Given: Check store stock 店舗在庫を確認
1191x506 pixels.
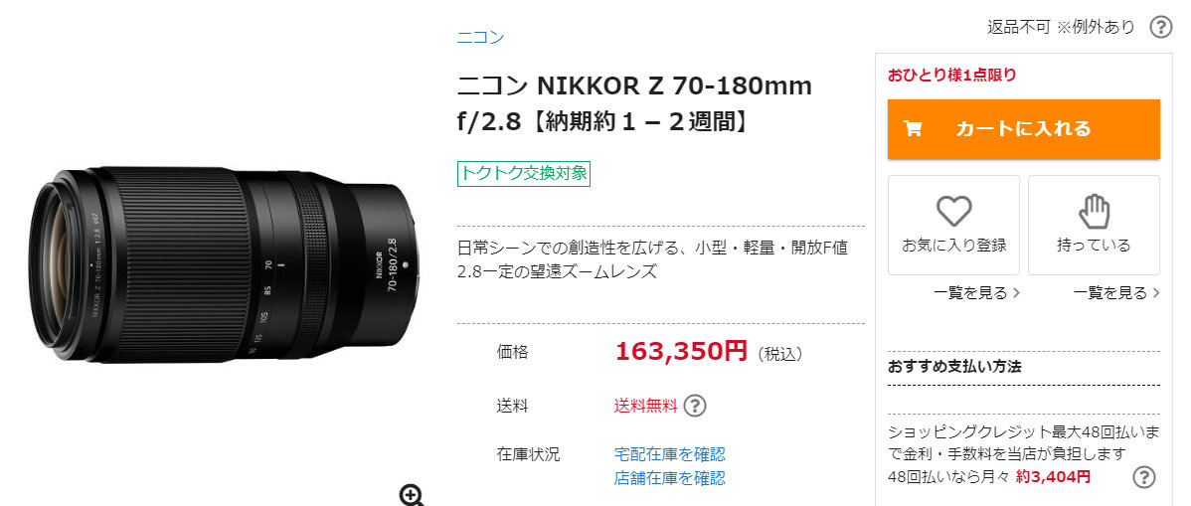Looking at the screenshot, I should 669,478.
